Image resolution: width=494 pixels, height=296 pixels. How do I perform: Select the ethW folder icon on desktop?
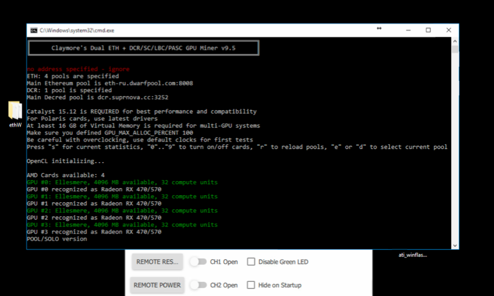pyautogui.click(x=15, y=111)
